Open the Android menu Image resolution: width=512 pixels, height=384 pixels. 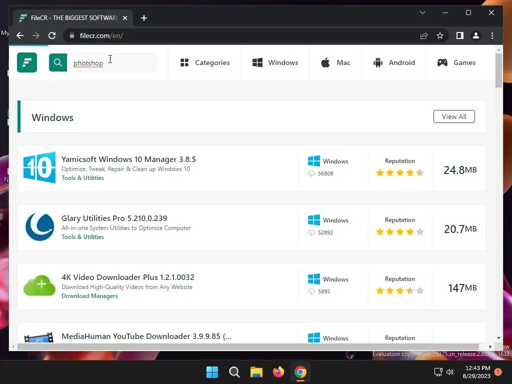tap(394, 62)
